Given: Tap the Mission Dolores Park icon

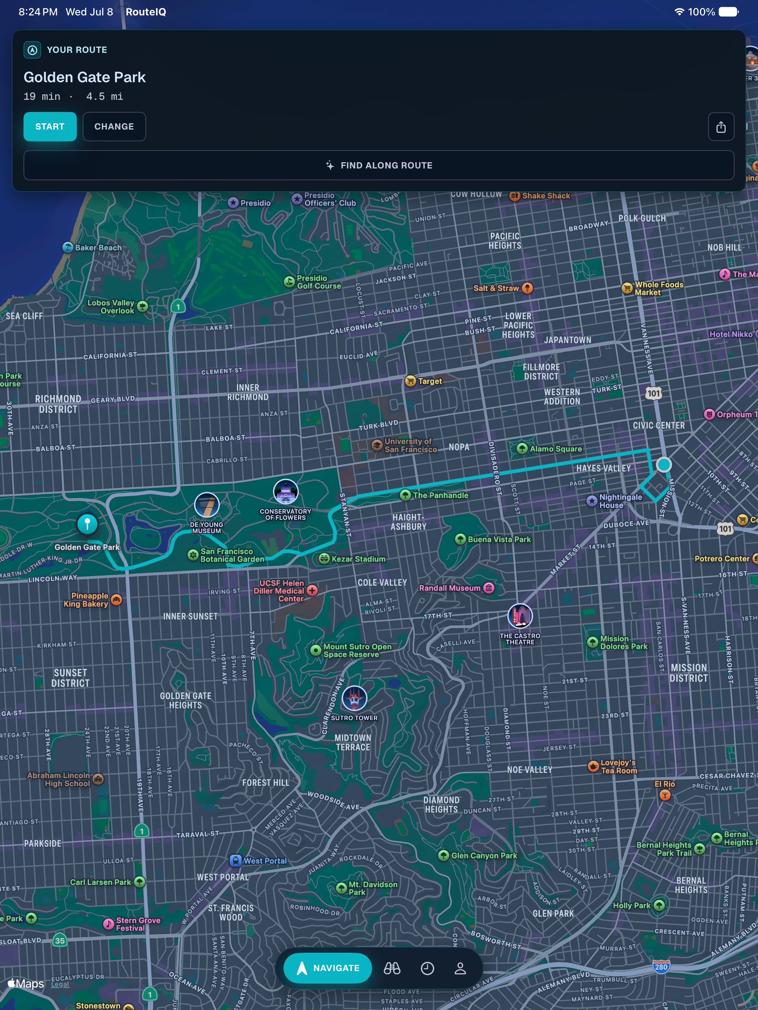Looking at the screenshot, I should 592,642.
